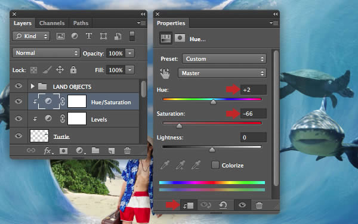This screenshot has width=358, height=224.
Task: Open the Normal blend mode dropdown
Action: (46, 53)
